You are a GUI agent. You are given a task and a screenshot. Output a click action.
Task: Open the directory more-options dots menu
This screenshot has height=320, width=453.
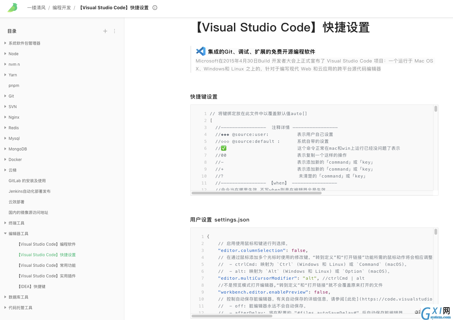click(114, 31)
